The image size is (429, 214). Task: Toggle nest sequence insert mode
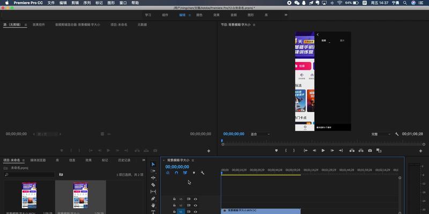click(x=168, y=173)
